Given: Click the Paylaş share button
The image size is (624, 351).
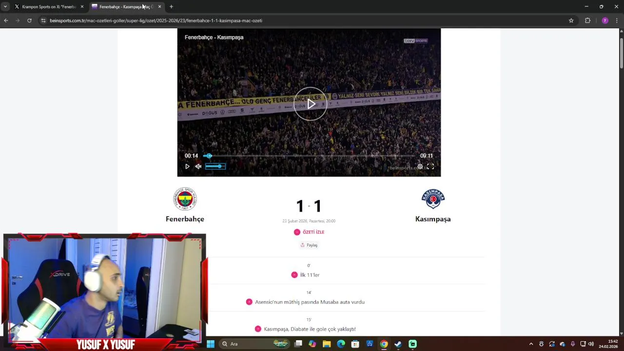Looking at the screenshot, I should pos(309,245).
